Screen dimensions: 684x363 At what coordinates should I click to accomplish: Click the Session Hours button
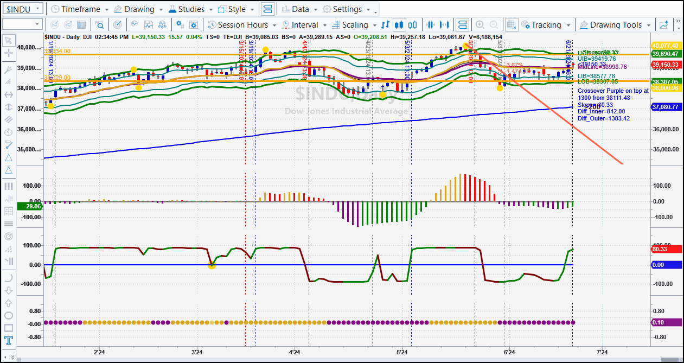point(238,25)
